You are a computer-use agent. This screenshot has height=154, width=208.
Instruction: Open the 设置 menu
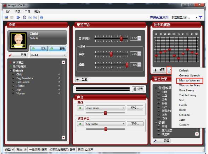tap(18, 12)
